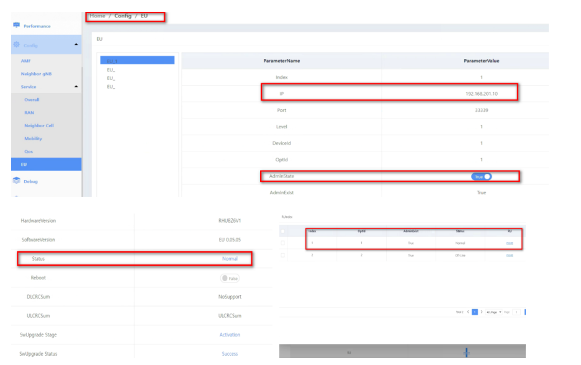
Task: Click the Debug layers icon
Action: click(x=16, y=181)
